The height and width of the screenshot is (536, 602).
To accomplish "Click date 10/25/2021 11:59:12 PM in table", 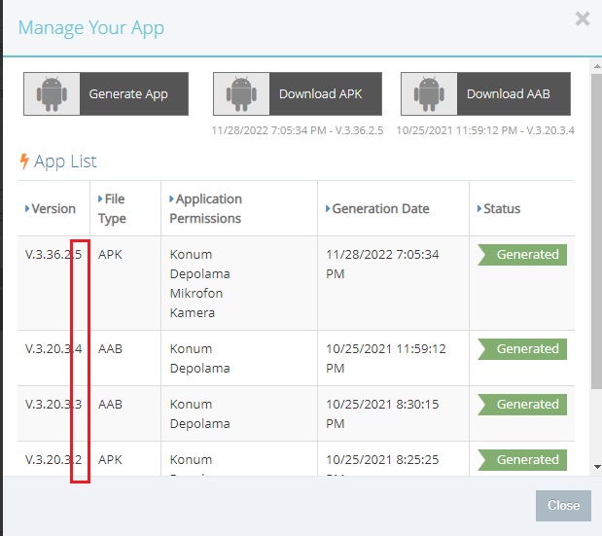I will point(386,359).
